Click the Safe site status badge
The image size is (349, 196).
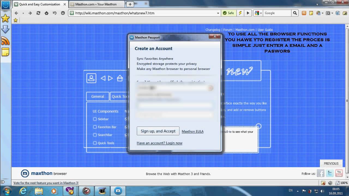coord(228,13)
